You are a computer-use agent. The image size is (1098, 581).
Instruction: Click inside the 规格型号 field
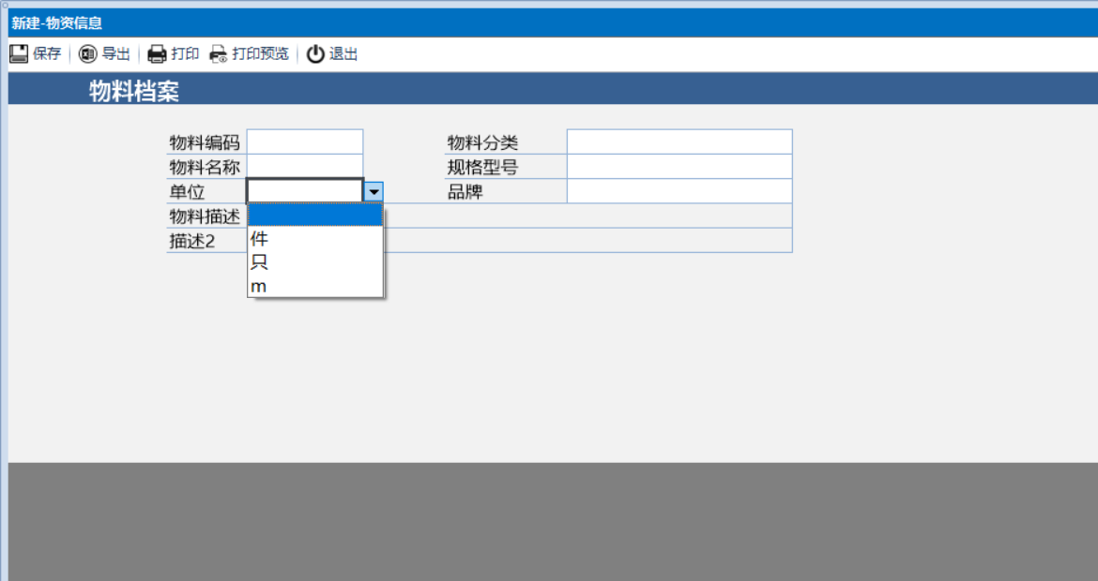tap(679, 167)
